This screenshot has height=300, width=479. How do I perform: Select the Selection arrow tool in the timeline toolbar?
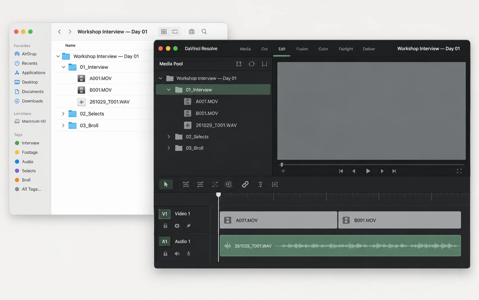coord(166,184)
